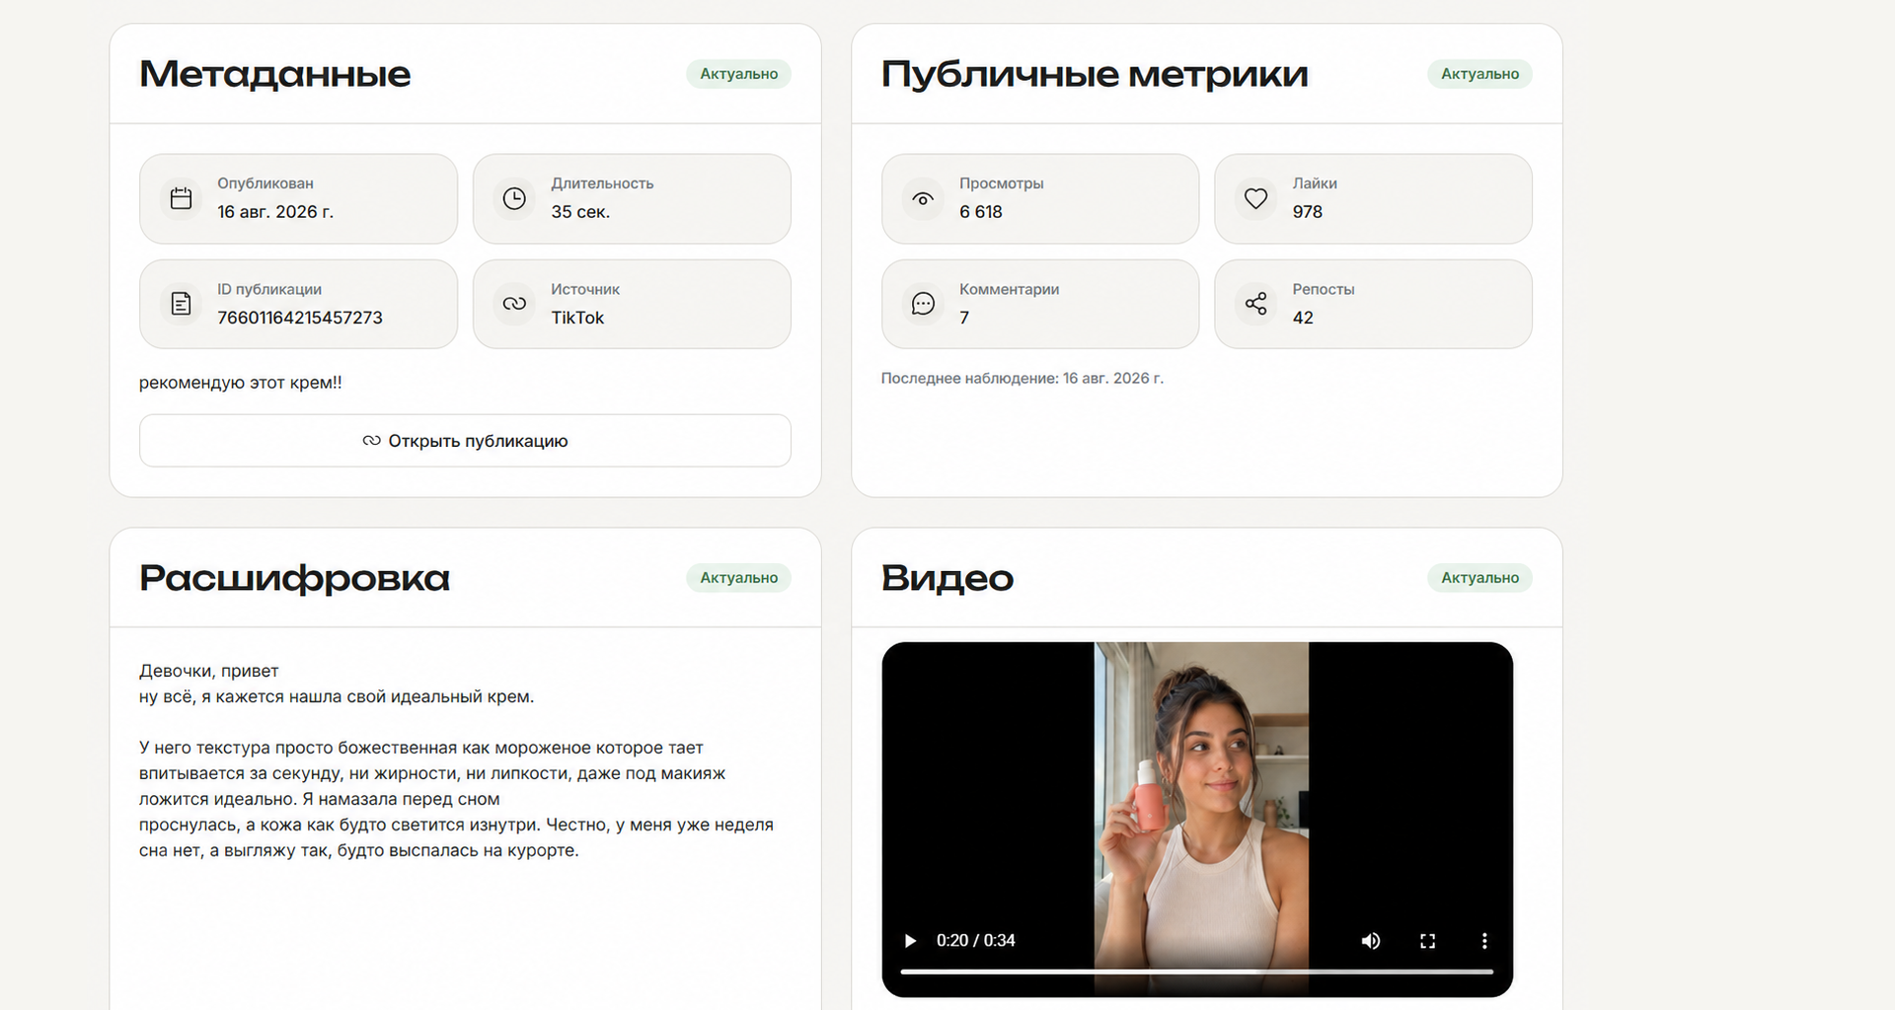Click comments count '7'
This screenshot has width=1895, height=1010.
[964, 318]
